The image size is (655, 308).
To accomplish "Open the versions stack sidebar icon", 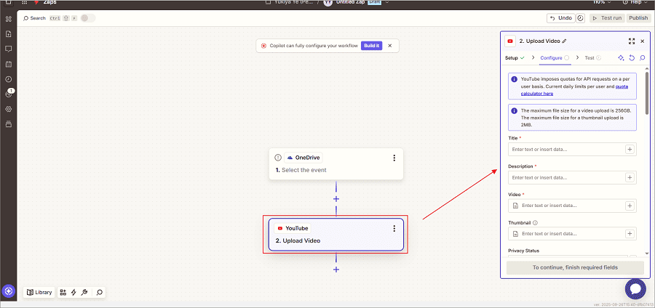I will click(8, 124).
